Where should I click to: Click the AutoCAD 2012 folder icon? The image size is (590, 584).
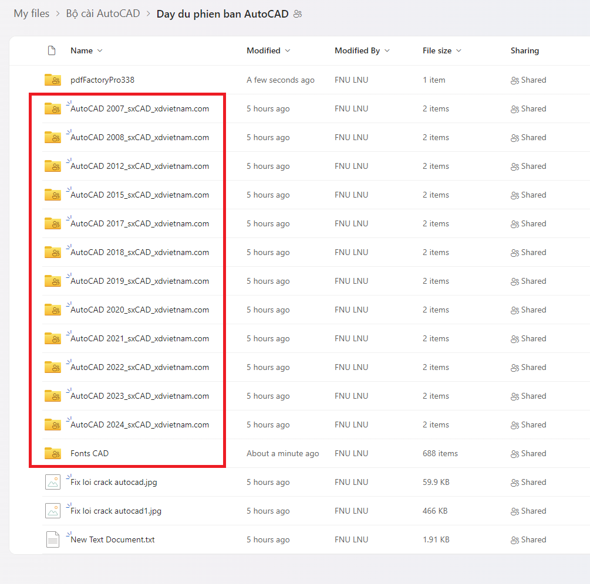(52, 166)
